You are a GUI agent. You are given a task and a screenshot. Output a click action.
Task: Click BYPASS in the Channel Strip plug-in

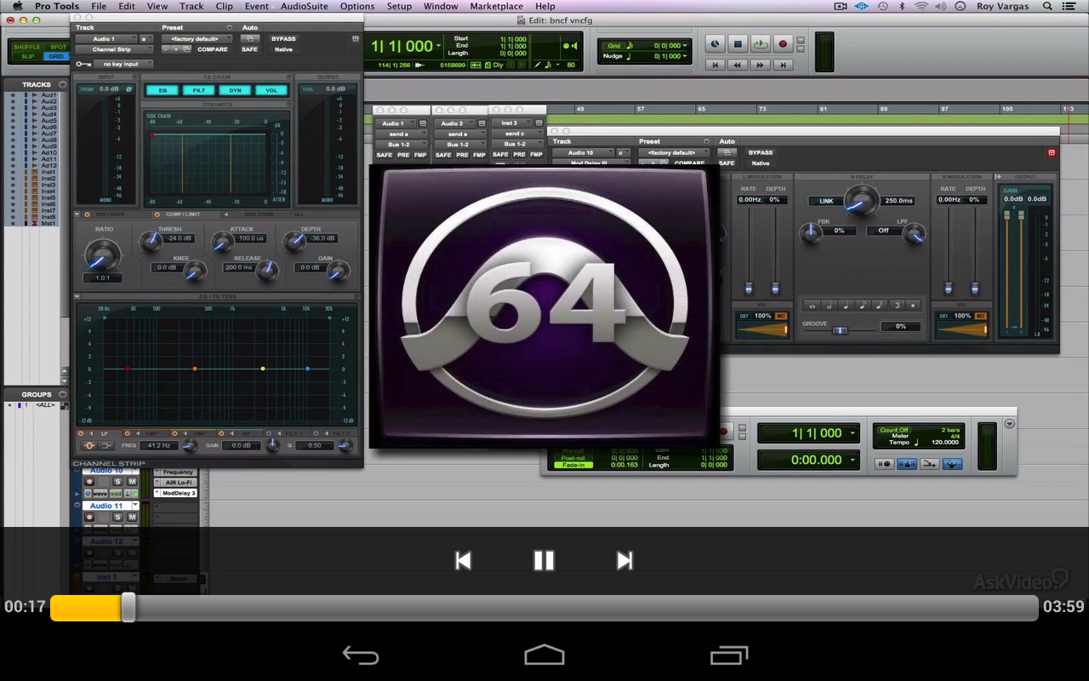283,38
